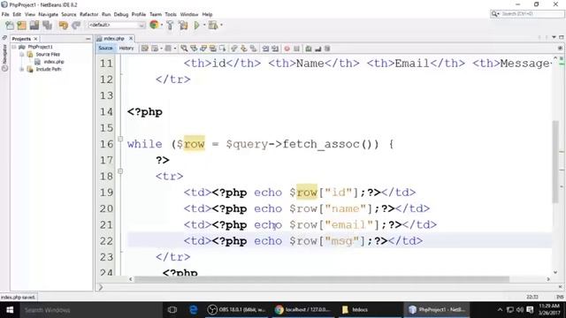This screenshot has height=318, width=566.
Task: Click the editor horizontal scrollbar thumb
Action: [321, 279]
